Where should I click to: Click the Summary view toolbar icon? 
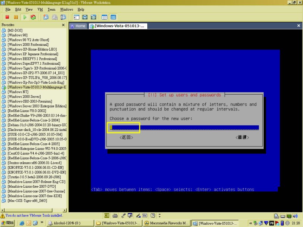point(105,17)
